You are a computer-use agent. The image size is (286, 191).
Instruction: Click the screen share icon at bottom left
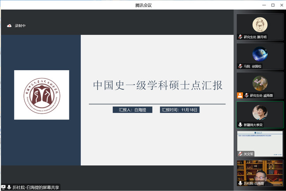[x=4, y=187]
